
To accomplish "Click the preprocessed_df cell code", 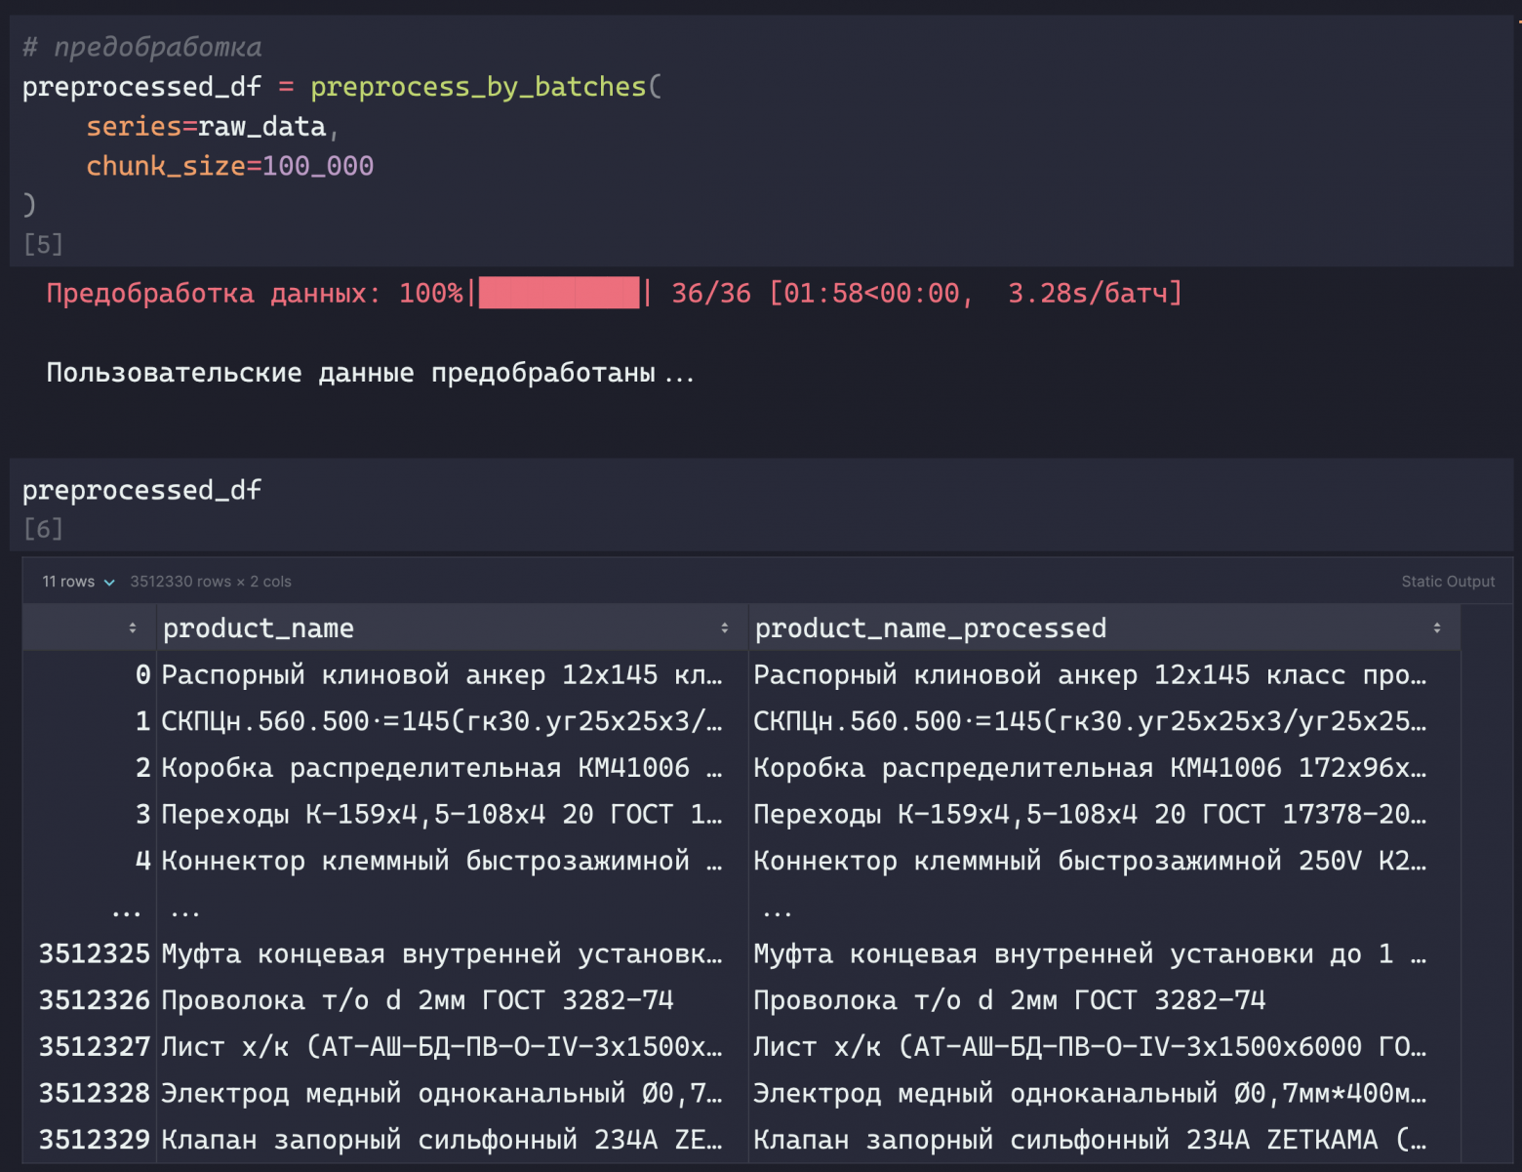I will [142, 490].
